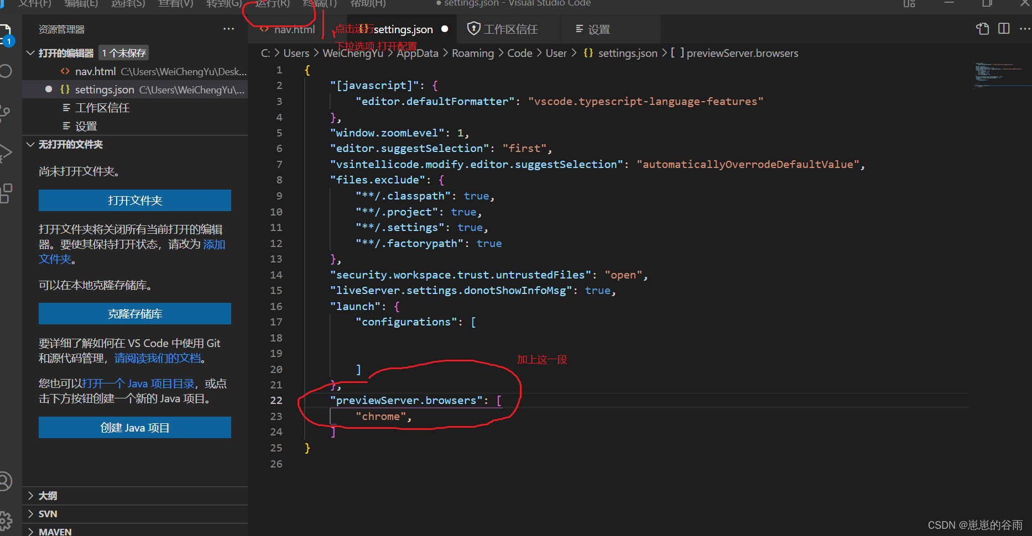The image size is (1032, 536).
Task: Open the read our docs link
Action: click(158, 358)
